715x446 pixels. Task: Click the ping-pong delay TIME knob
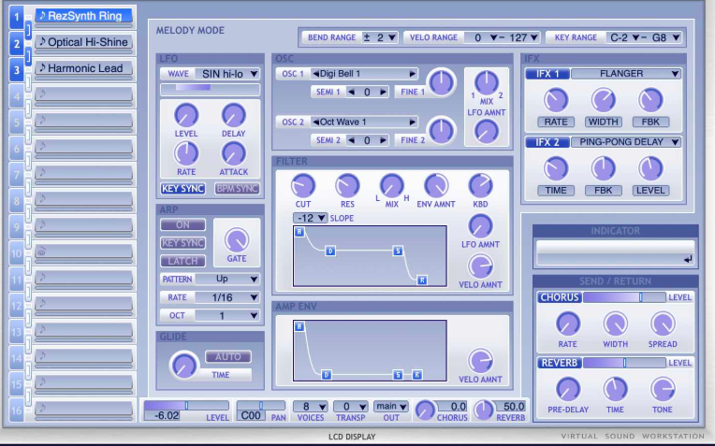click(x=556, y=168)
